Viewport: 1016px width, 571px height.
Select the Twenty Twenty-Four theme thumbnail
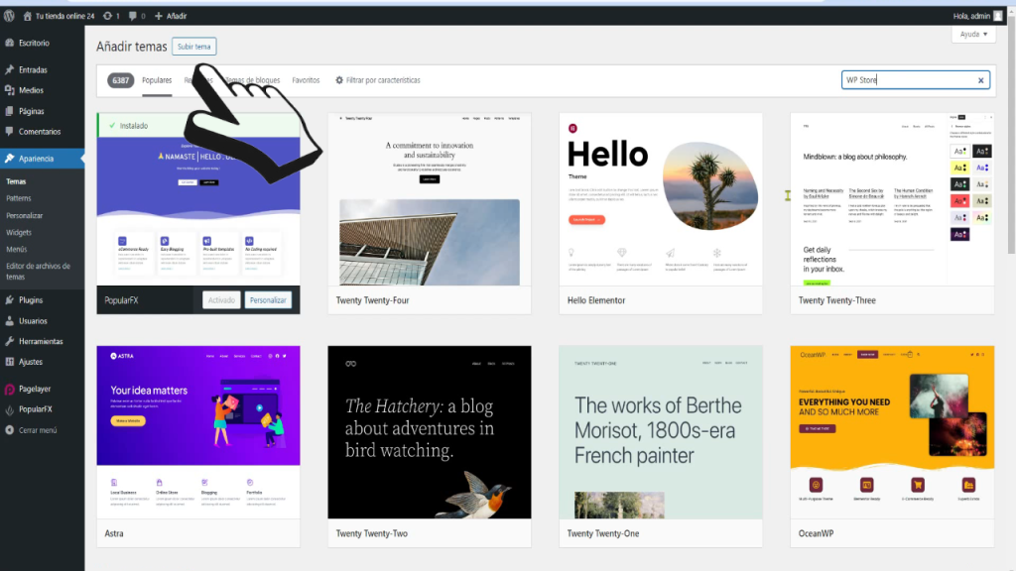[430, 199]
